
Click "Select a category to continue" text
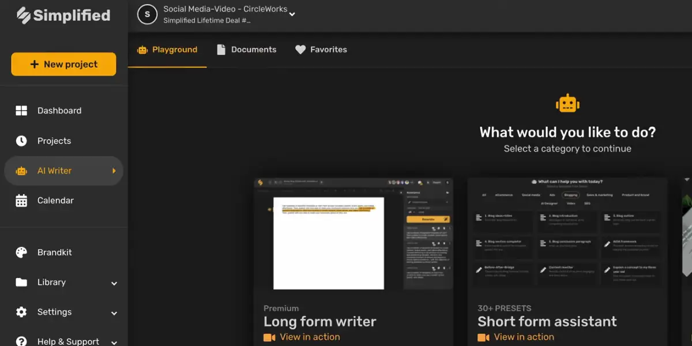point(567,149)
